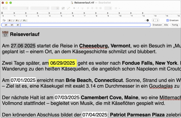Viewport: 181px width, 118px height.
Task: Open the text background color swatch
Action: point(68,8)
